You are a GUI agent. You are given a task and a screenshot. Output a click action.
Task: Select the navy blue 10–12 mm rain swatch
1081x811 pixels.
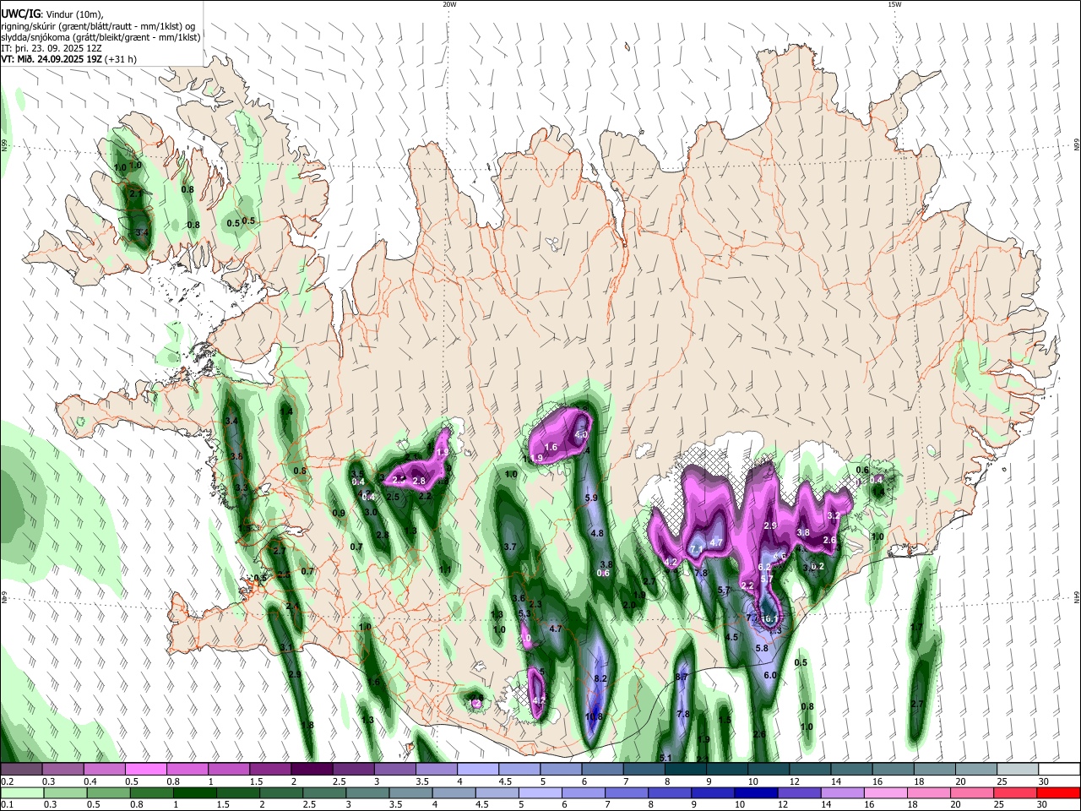pyautogui.click(x=757, y=792)
